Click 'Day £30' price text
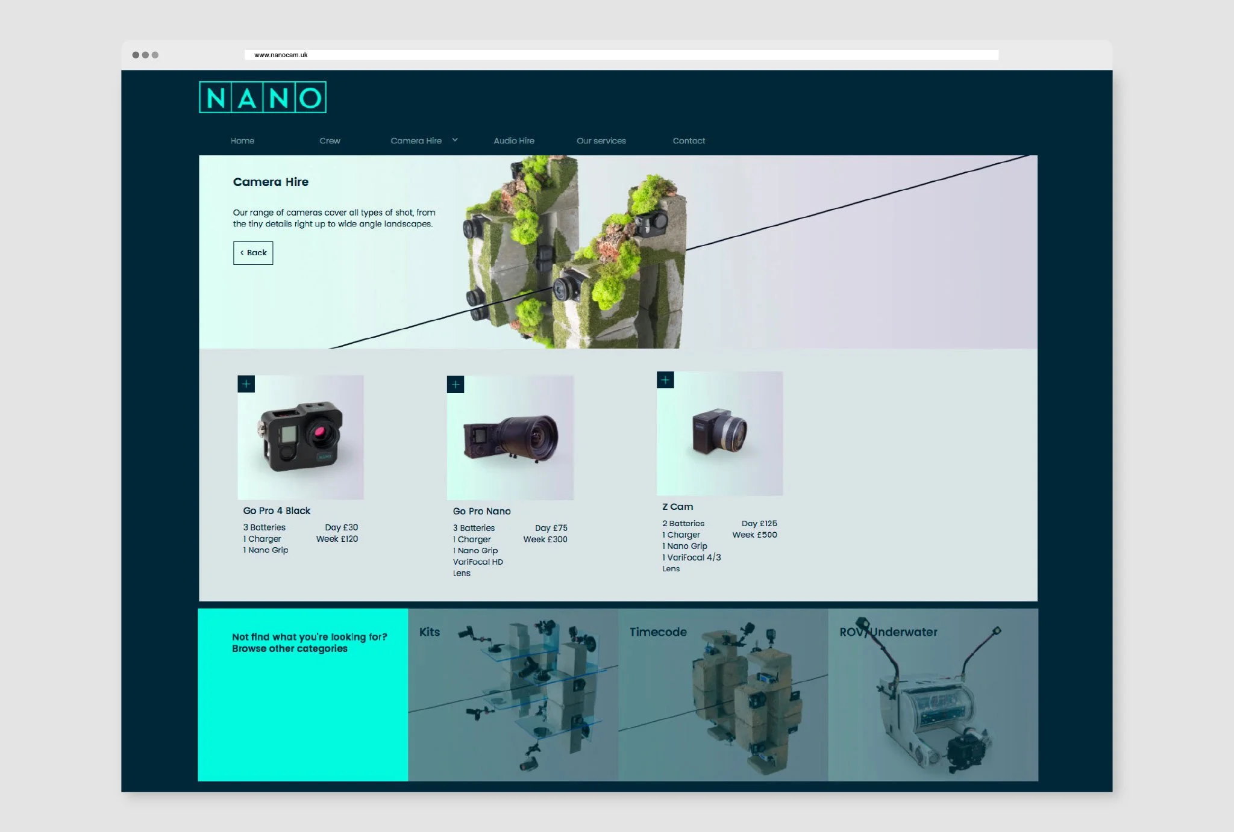 click(342, 527)
